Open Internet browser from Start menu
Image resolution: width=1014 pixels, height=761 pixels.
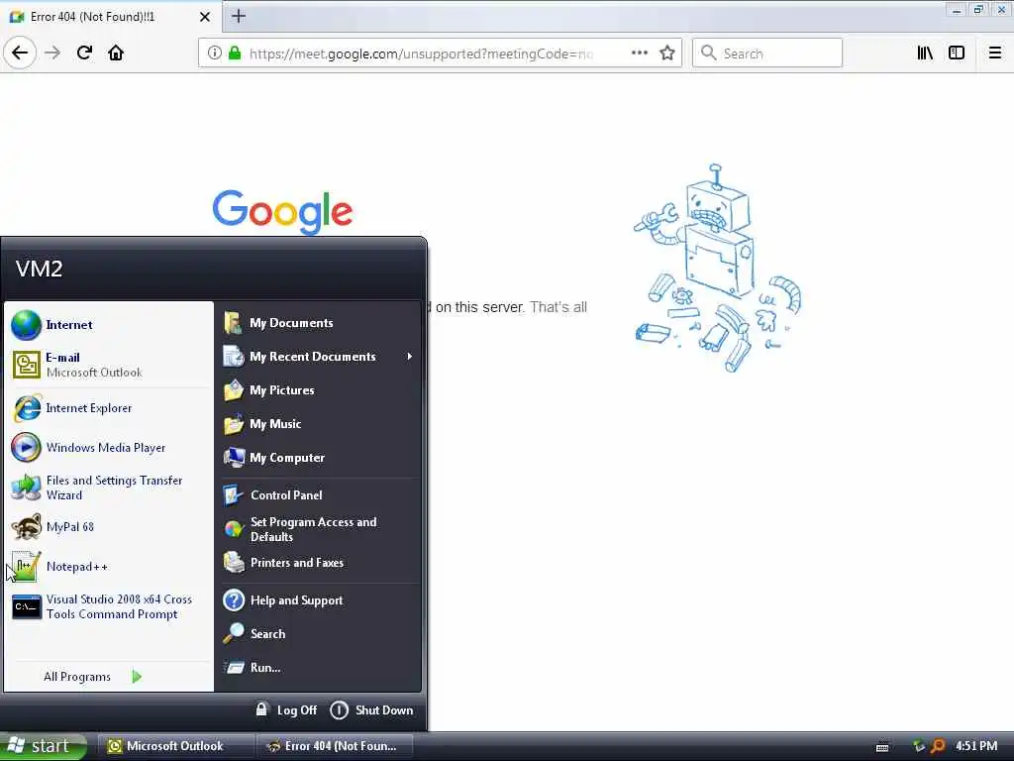pyautogui.click(x=109, y=325)
